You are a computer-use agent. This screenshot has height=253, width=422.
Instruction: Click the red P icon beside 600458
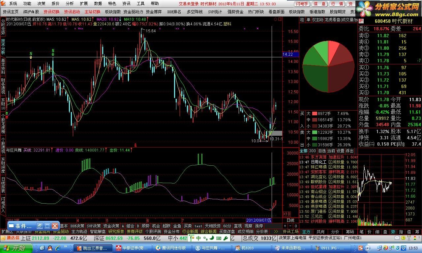[x=362, y=21]
